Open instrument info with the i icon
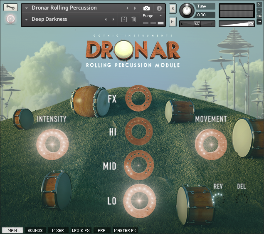The width and height of the screenshot is (264, 234). [x=159, y=8]
